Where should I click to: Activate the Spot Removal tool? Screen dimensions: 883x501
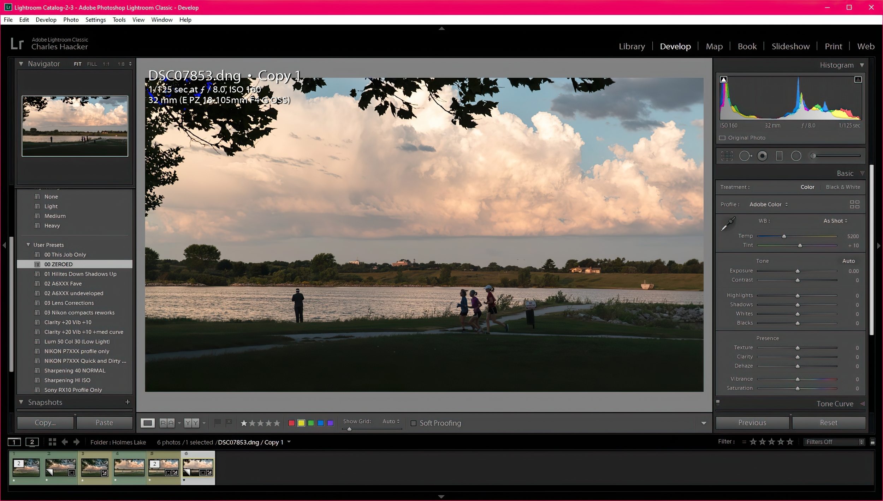[x=745, y=156]
